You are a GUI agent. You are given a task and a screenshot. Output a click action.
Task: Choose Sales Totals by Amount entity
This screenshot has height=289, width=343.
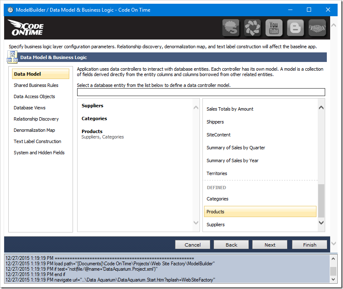(230, 109)
